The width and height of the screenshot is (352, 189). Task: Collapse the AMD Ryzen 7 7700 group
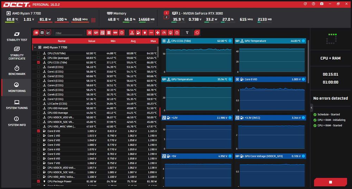tap(35, 47)
